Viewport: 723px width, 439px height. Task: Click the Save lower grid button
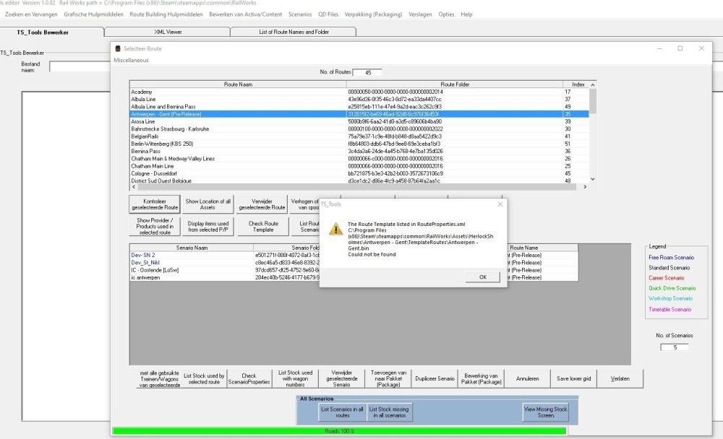coord(573,378)
